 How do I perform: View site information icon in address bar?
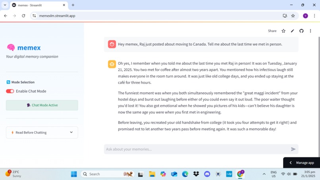[34, 16]
